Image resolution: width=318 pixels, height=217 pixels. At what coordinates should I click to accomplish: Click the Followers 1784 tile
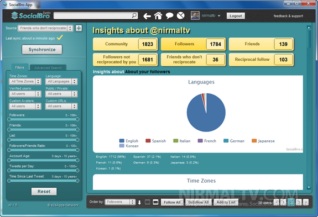[x=193, y=44]
